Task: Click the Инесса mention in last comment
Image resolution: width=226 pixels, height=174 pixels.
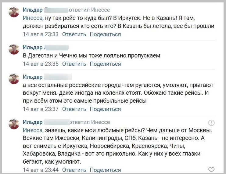Action: pyautogui.click(x=33, y=130)
